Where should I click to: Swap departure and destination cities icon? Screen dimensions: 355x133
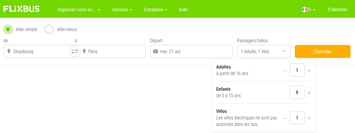click(75, 51)
